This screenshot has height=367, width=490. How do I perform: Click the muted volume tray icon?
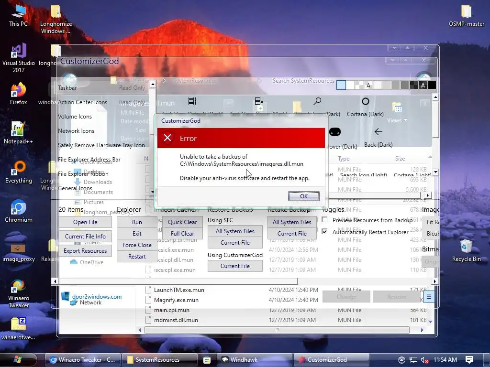tap(425, 360)
